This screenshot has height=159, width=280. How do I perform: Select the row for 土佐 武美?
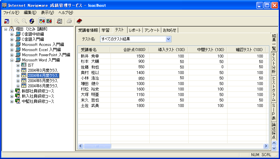173,106
